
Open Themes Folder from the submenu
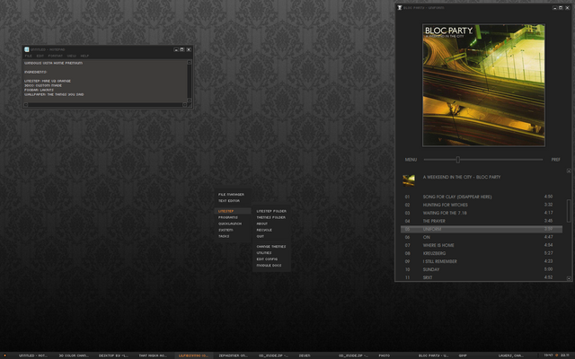click(x=271, y=217)
